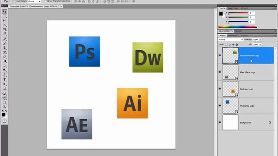
Task: Select the Gradient tool
Action: 4,61
